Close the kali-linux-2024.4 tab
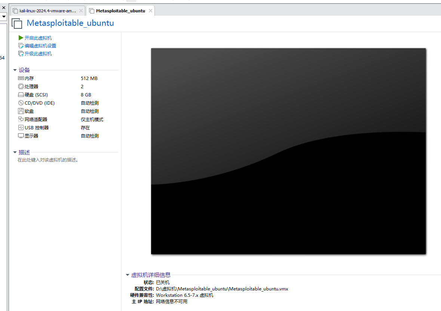 click(81, 11)
